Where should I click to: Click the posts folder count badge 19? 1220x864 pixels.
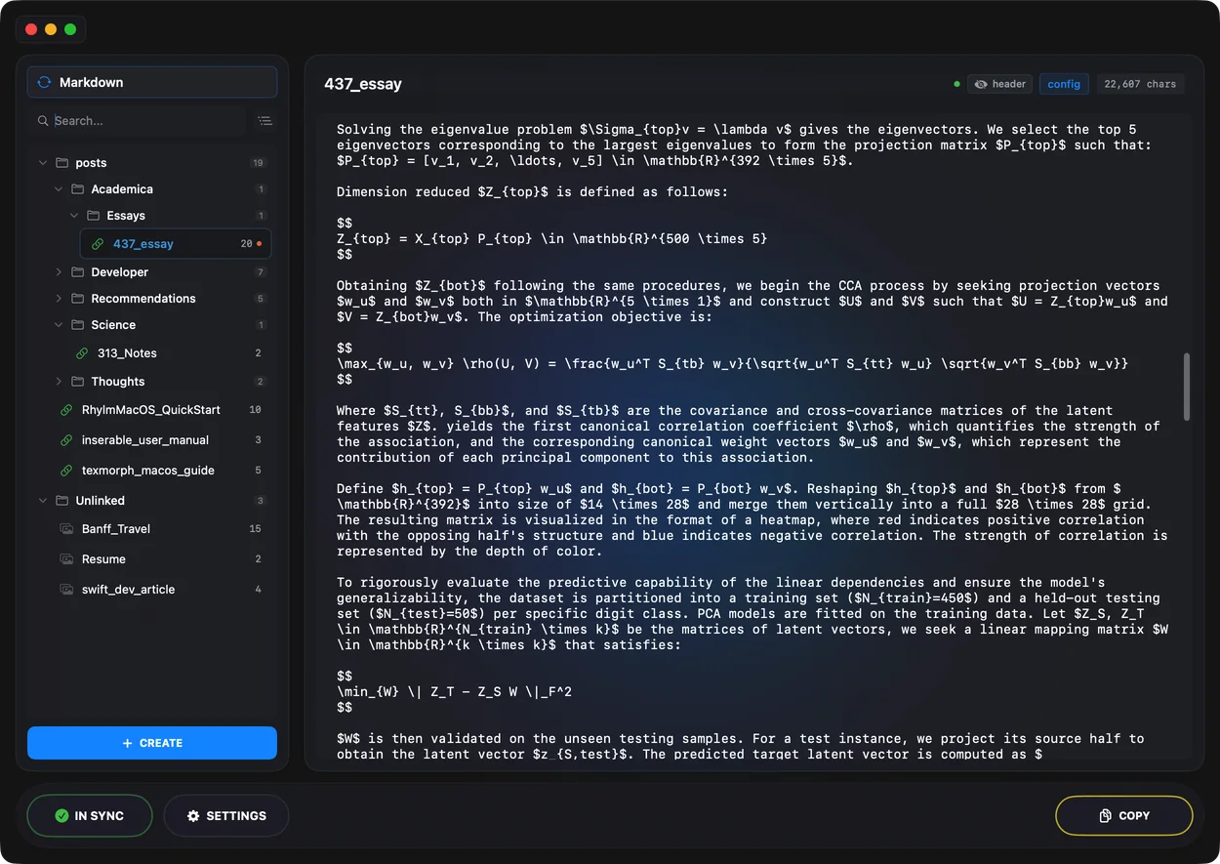click(258, 163)
